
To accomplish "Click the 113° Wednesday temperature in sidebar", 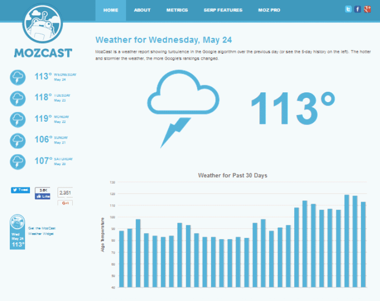I will click(x=43, y=77).
